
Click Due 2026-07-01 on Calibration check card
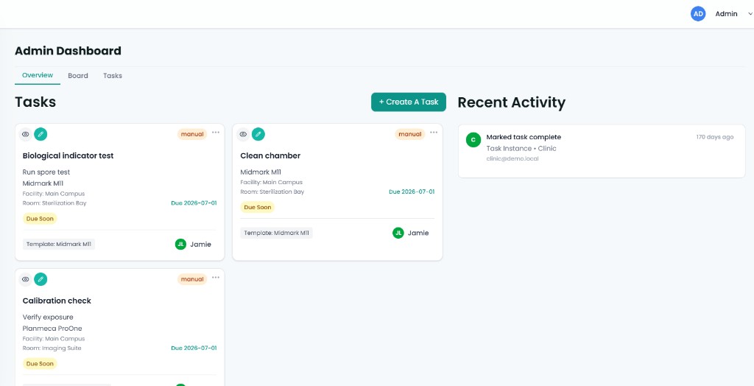click(194, 348)
